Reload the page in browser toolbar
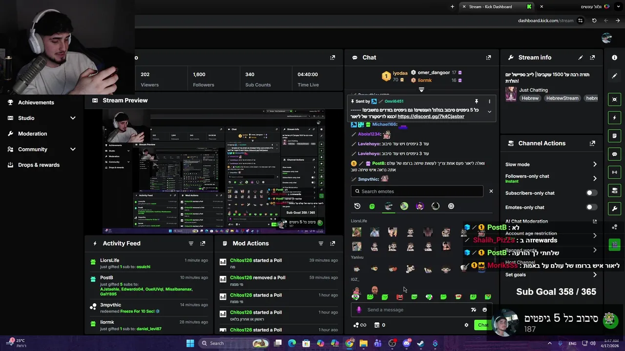 pyautogui.click(x=594, y=20)
